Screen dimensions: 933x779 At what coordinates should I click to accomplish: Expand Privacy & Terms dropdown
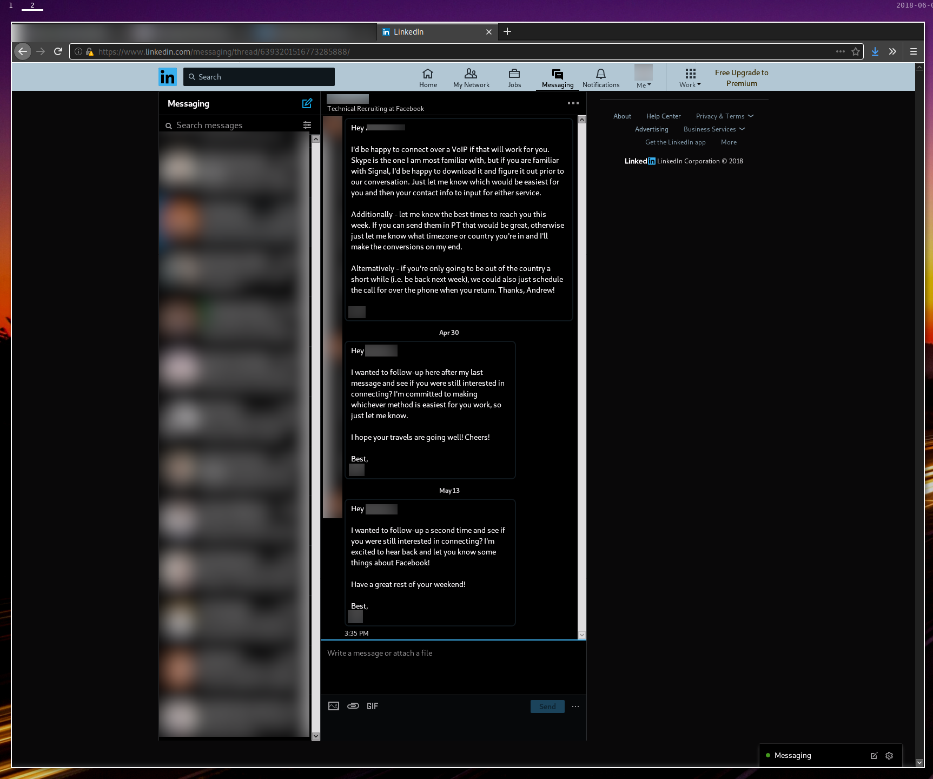click(725, 116)
